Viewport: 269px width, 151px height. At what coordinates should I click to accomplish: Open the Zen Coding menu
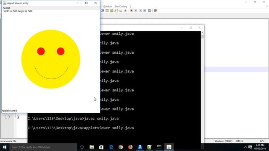pyautogui.click(x=121, y=7)
